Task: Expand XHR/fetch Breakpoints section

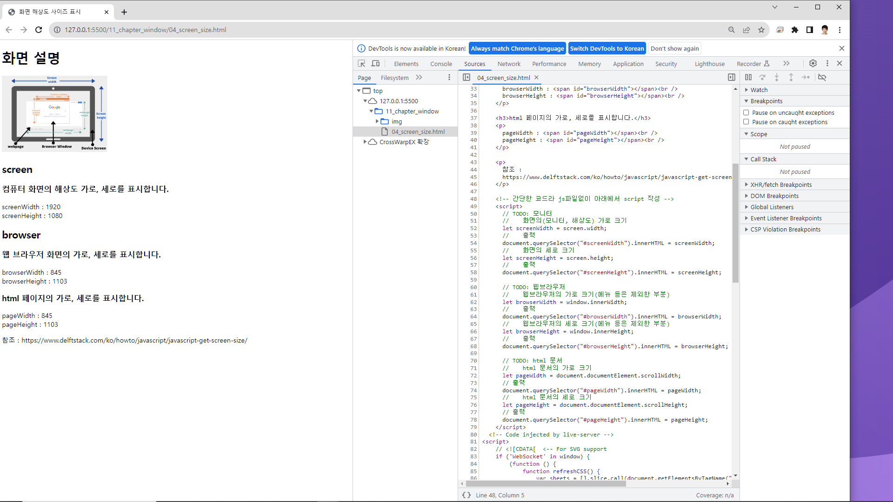Action: (780, 185)
